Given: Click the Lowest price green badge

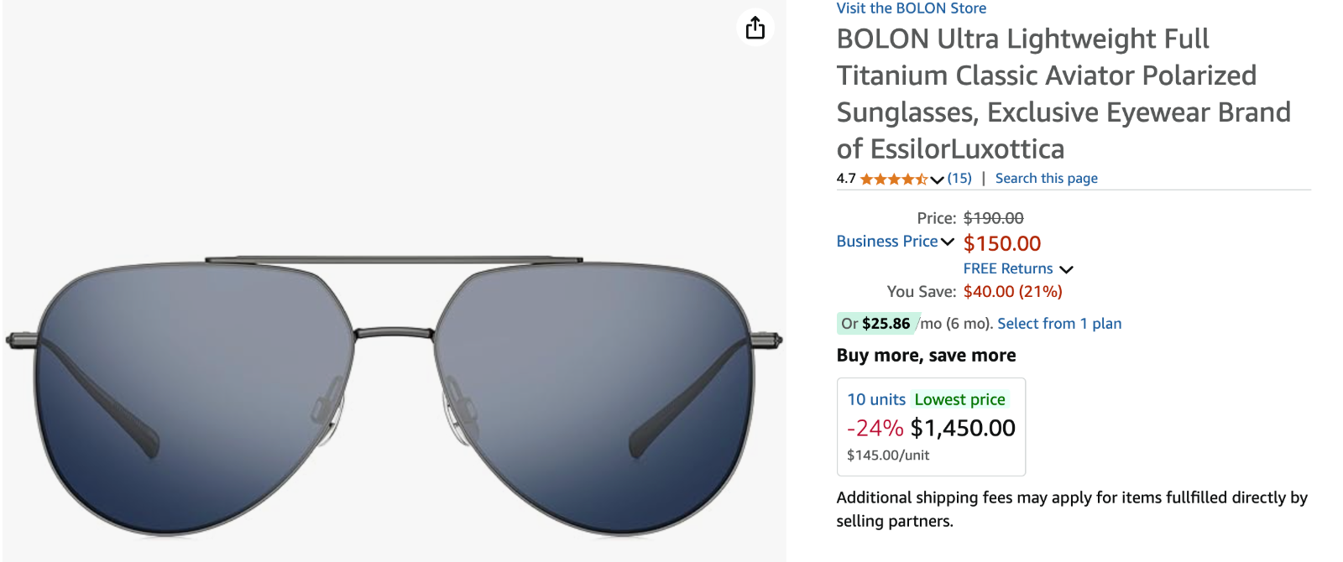Looking at the screenshot, I should pos(959,400).
